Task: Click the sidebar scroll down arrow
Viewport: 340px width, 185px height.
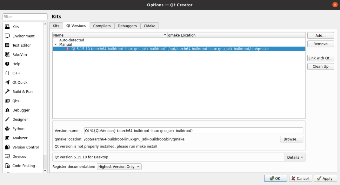Action: point(45,171)
